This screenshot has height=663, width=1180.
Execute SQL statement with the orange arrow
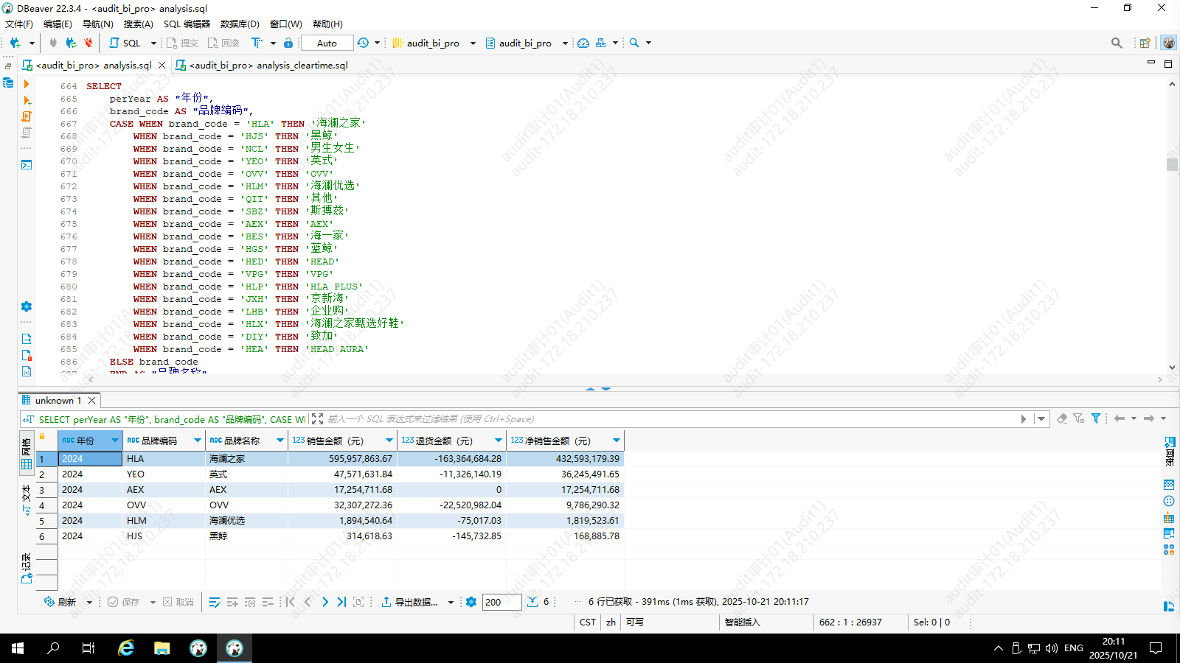coord(27,85)
